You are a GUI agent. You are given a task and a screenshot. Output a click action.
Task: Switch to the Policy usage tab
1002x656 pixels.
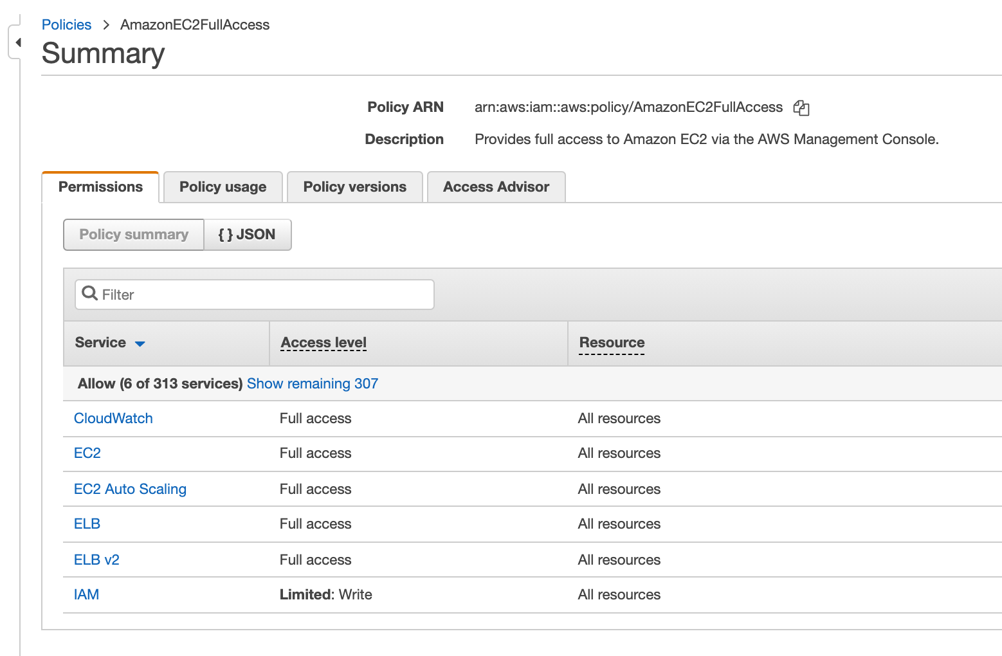223,187
